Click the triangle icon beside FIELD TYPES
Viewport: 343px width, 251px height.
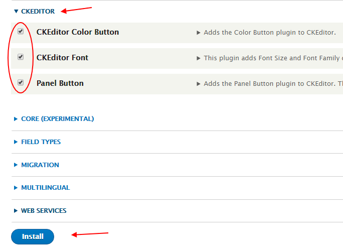[x=16, y=142]
